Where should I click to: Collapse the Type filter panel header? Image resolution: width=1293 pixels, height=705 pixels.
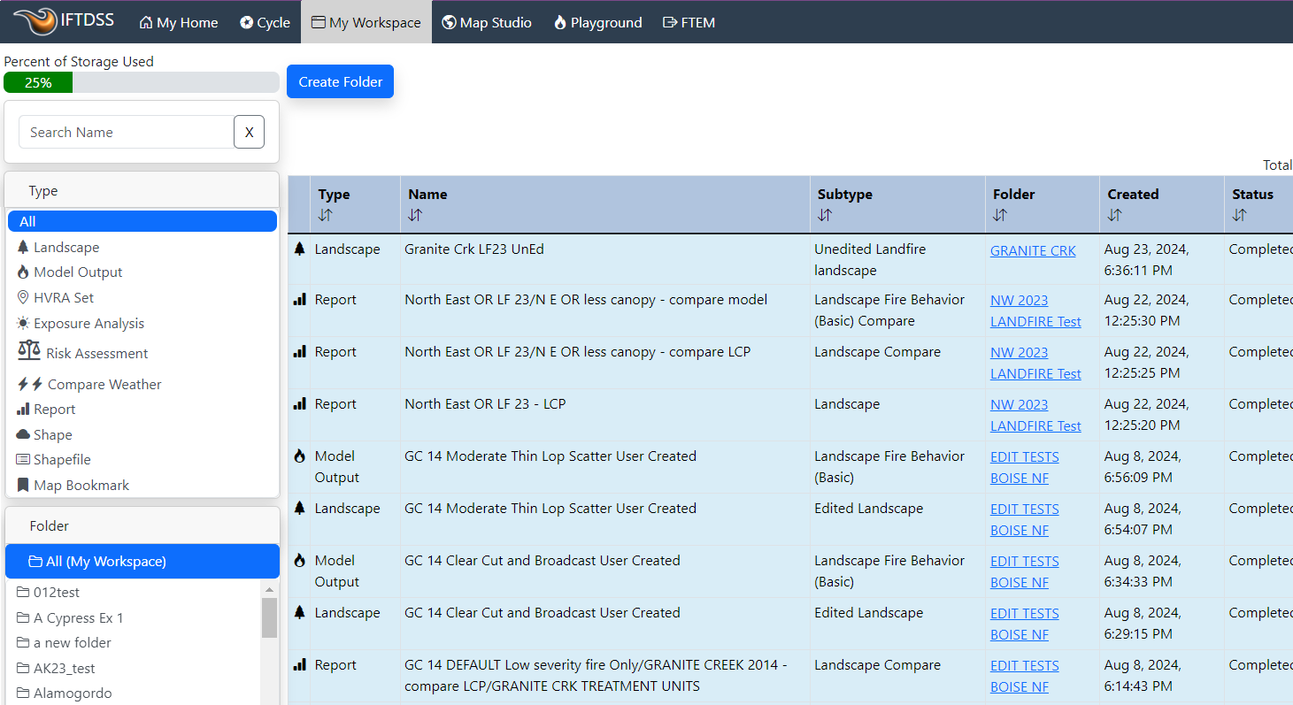(142, 190)
